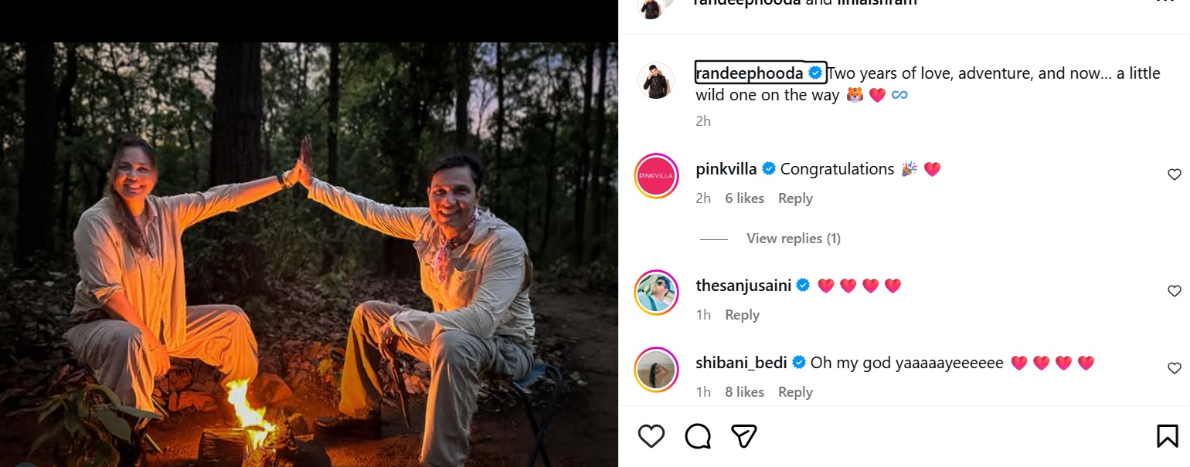Viewport: 1190px width, 467px height.
Task: Click the campfire couple photo
Action: pyautogui.click(x=309, y=255)
